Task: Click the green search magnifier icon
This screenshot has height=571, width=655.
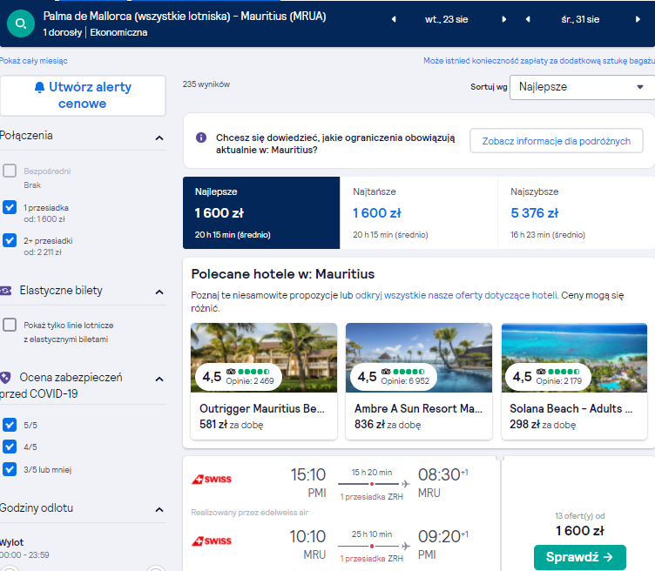Action: pyautogui.click(x=21, y=24)
